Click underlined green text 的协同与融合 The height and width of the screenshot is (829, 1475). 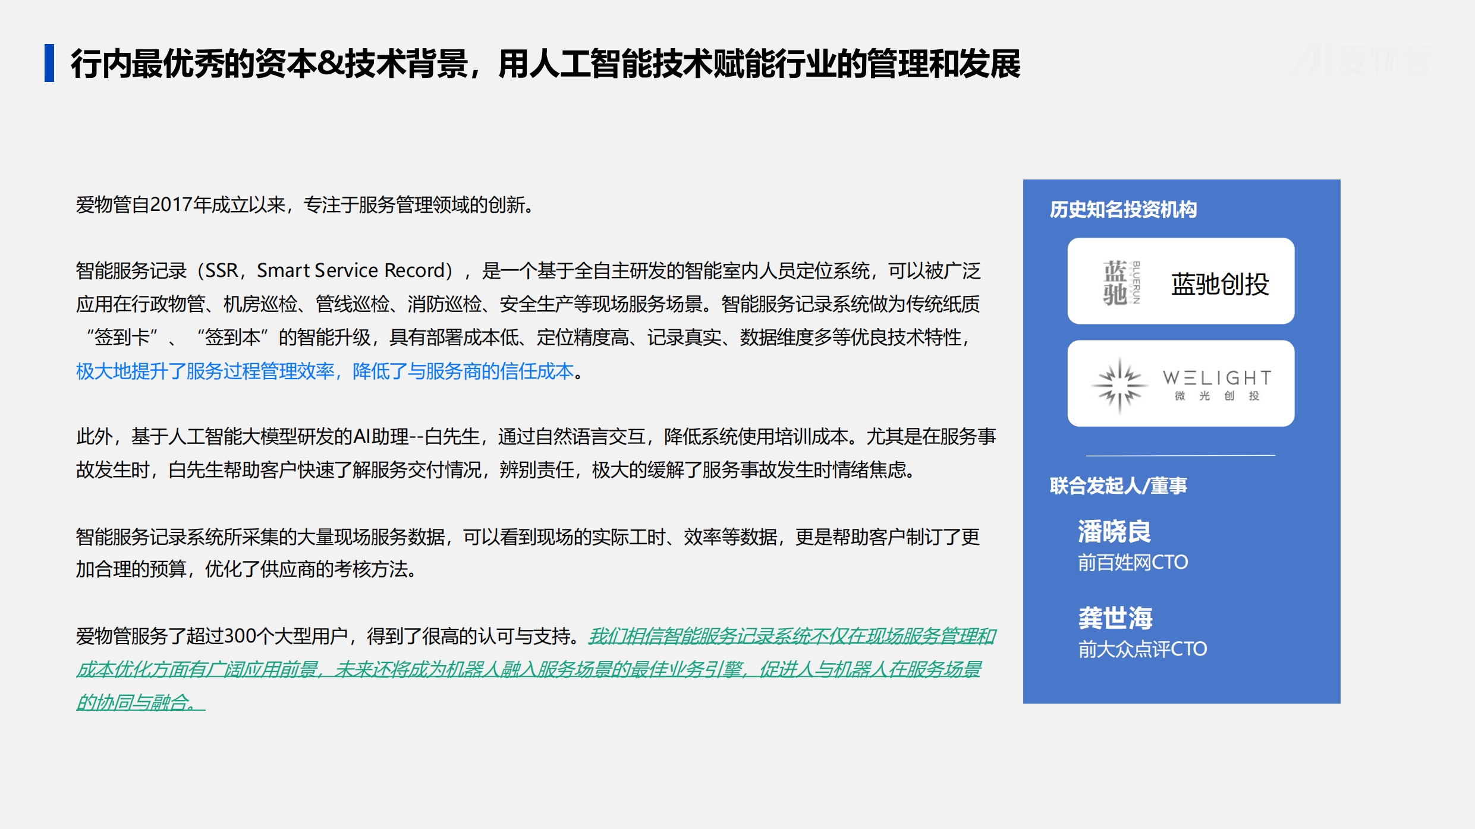click(140, 703)
